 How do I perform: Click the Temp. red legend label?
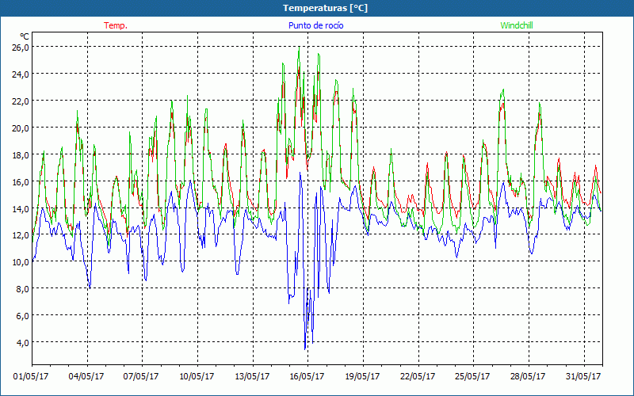(x=116, y=25)
